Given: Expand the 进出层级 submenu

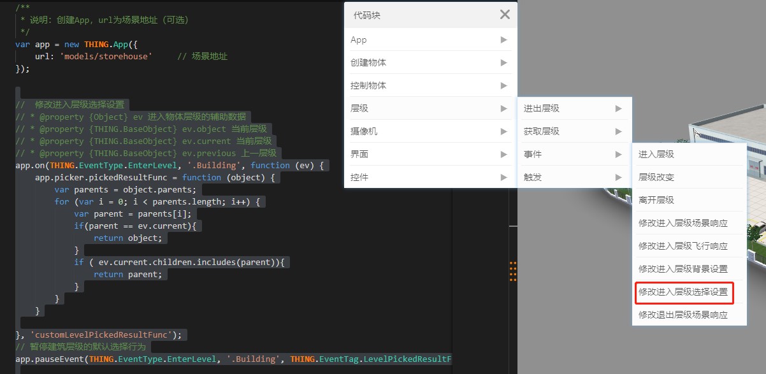Looking at the screenshot, I should (x=618, y=108).
